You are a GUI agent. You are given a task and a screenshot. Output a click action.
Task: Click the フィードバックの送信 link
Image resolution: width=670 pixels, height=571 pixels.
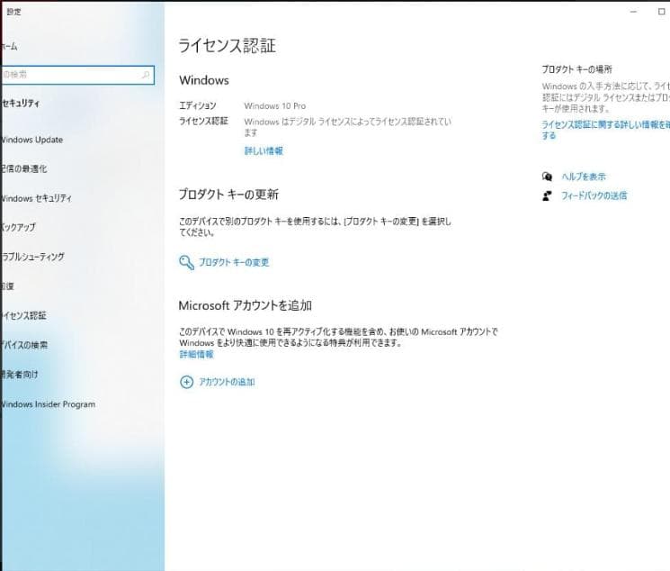[594, 195]
